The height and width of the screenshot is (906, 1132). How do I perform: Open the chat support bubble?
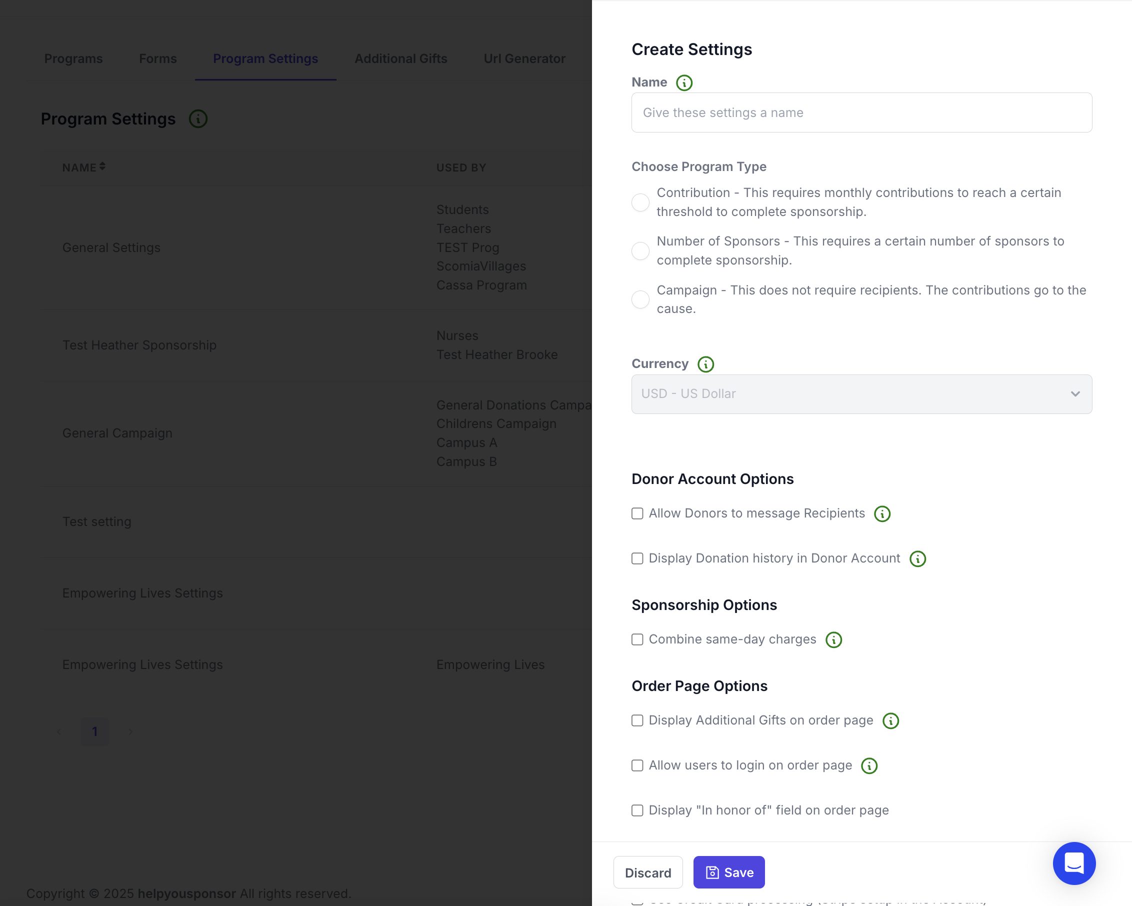pos(1073,863)
